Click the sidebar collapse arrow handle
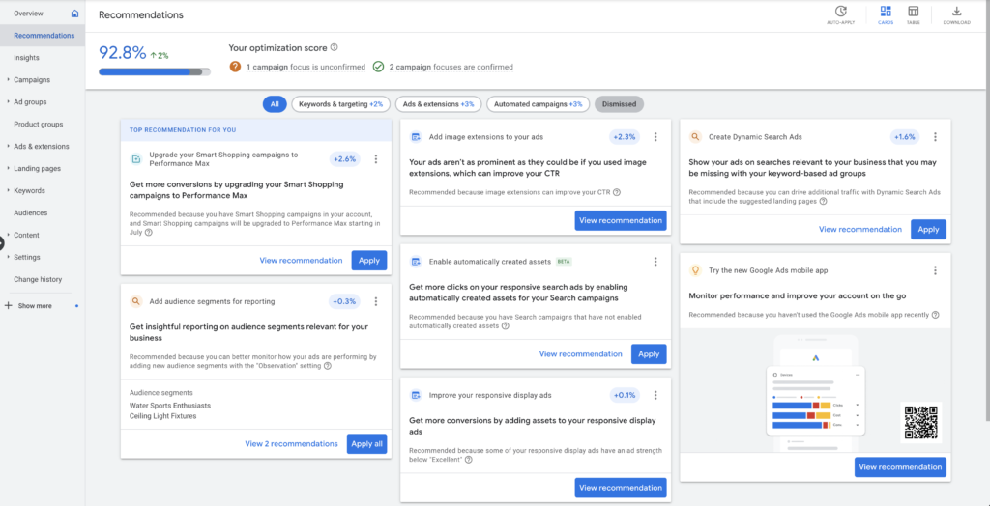Image resolution: width=990 pixels, height=506 pixels. point(2,243)
